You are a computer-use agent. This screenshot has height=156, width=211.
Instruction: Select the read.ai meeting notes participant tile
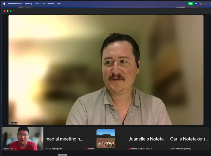(x=64, y=139)
